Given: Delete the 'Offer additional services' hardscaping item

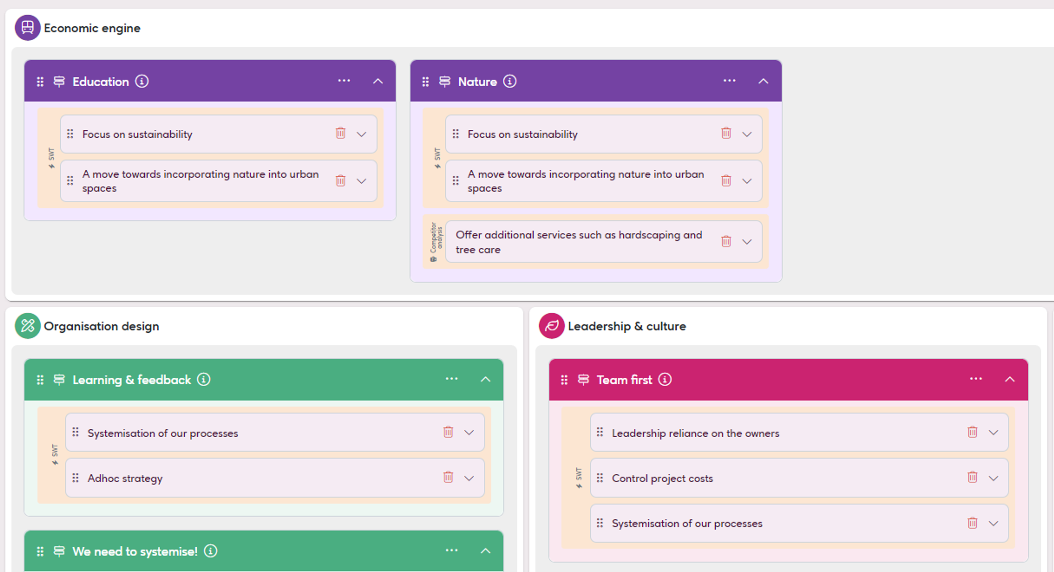Looking at the screenshot, I should click(726, 241).
